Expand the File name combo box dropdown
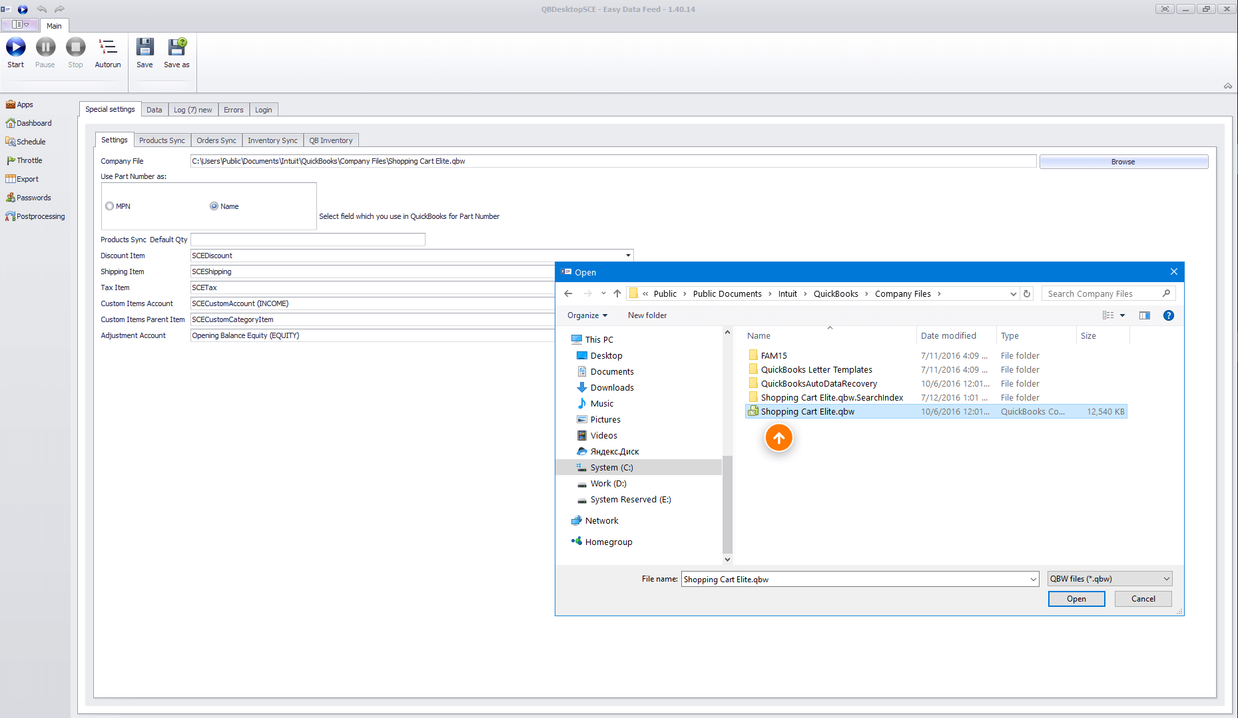This screenshot has width=1238, height=718. click(x=1033, y=580)
